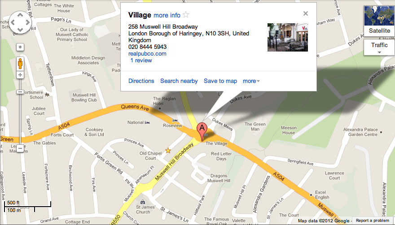Click the my location button
The height and width of the screenshot is (225, 395).
pos(20,47)
